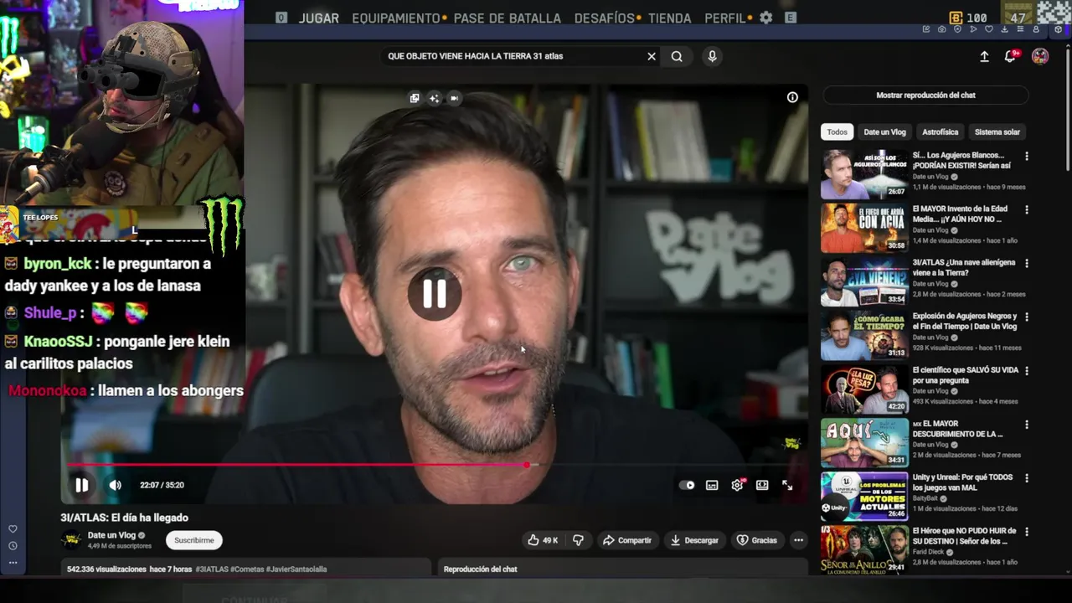Open the account avatar menu
The image size is (1072, 603).
(1040, 56)
